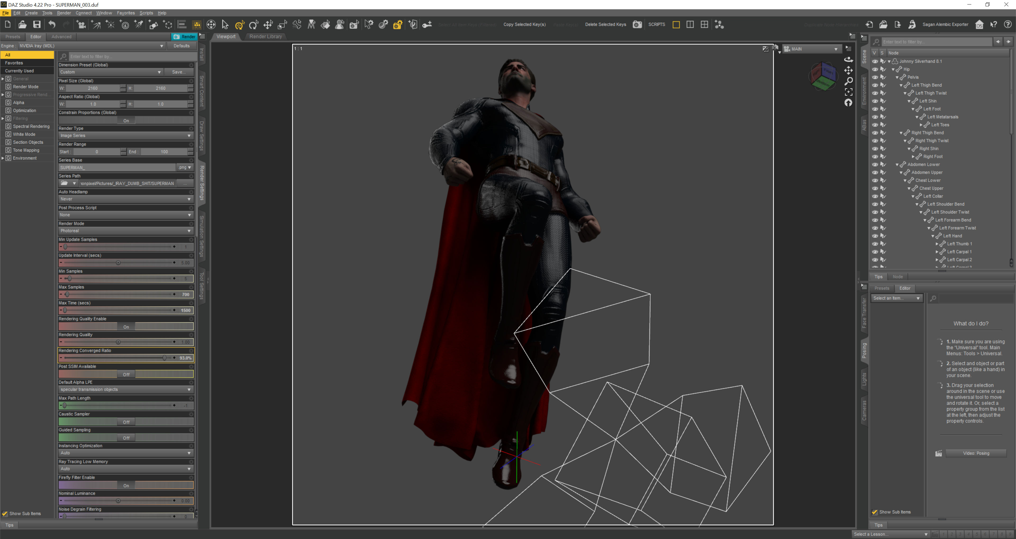Open Dimension Preset Custom dropdown
1016x539 pixels.
(x=110, y=72)
